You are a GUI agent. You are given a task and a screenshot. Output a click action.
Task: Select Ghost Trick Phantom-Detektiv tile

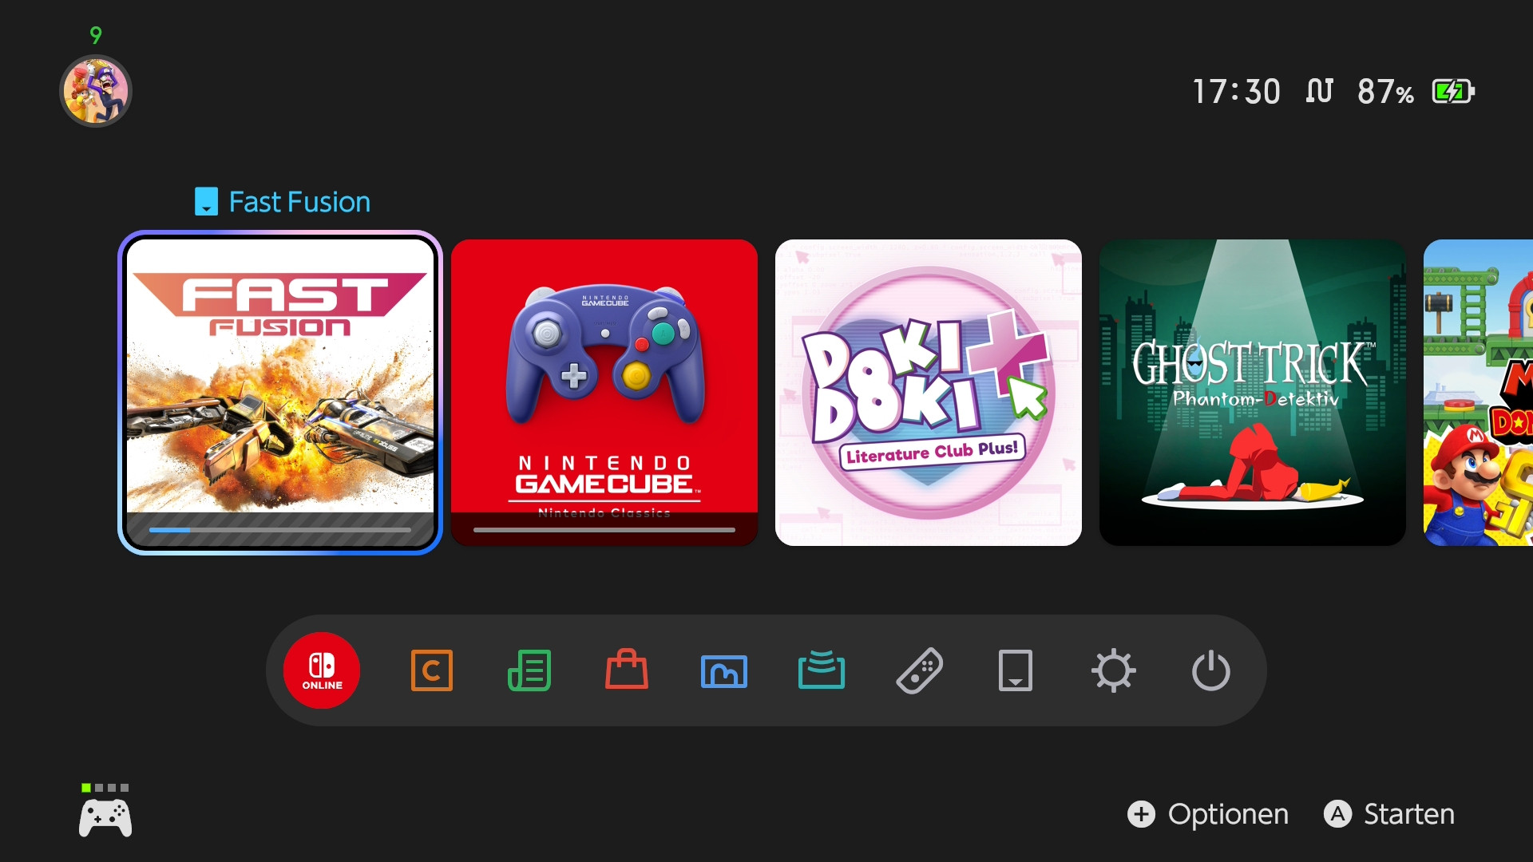1253,393
